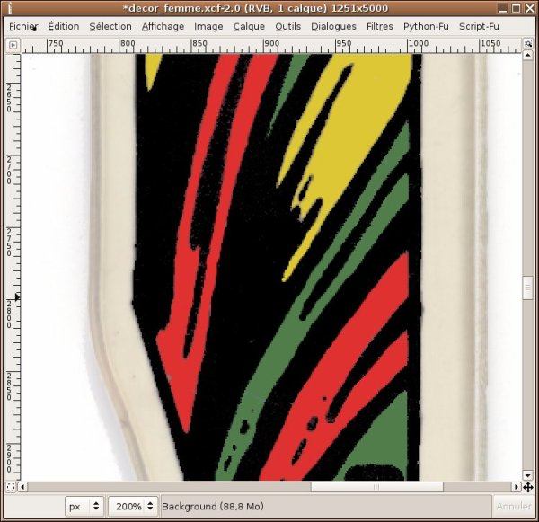Expand the Script-Fu menu
539x522 pixels.
click(x=479, y=26)
